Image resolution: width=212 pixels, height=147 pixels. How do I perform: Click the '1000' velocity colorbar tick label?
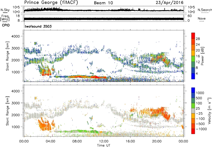200,93
